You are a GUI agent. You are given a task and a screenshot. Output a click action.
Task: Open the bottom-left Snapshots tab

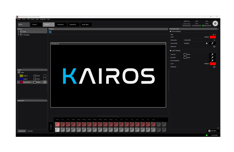pyautogui.click(x=22, y=131)
